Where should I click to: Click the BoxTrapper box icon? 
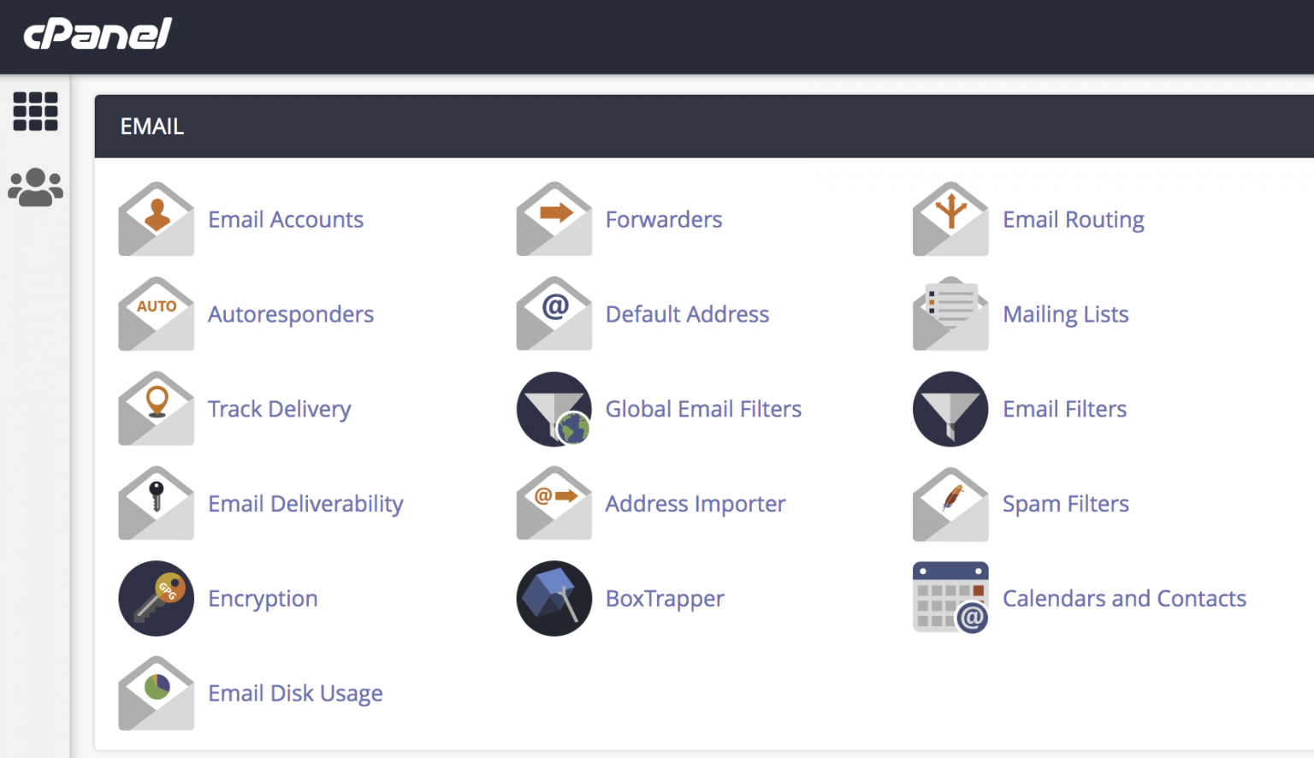553,598
